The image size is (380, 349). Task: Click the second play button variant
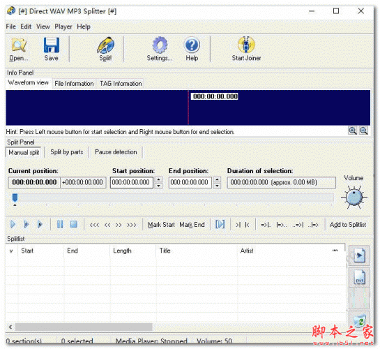pos(26,224)
